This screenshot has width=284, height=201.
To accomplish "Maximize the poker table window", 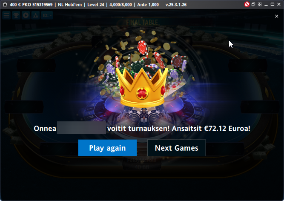I will [272, 4].
